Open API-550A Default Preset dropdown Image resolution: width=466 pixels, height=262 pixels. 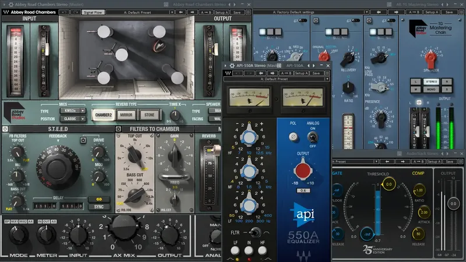pos(276,79)
